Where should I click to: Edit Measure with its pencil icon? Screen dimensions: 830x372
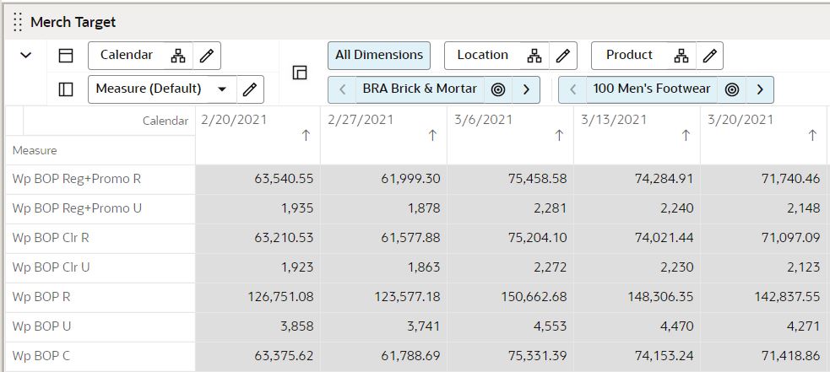coord(249,89)
